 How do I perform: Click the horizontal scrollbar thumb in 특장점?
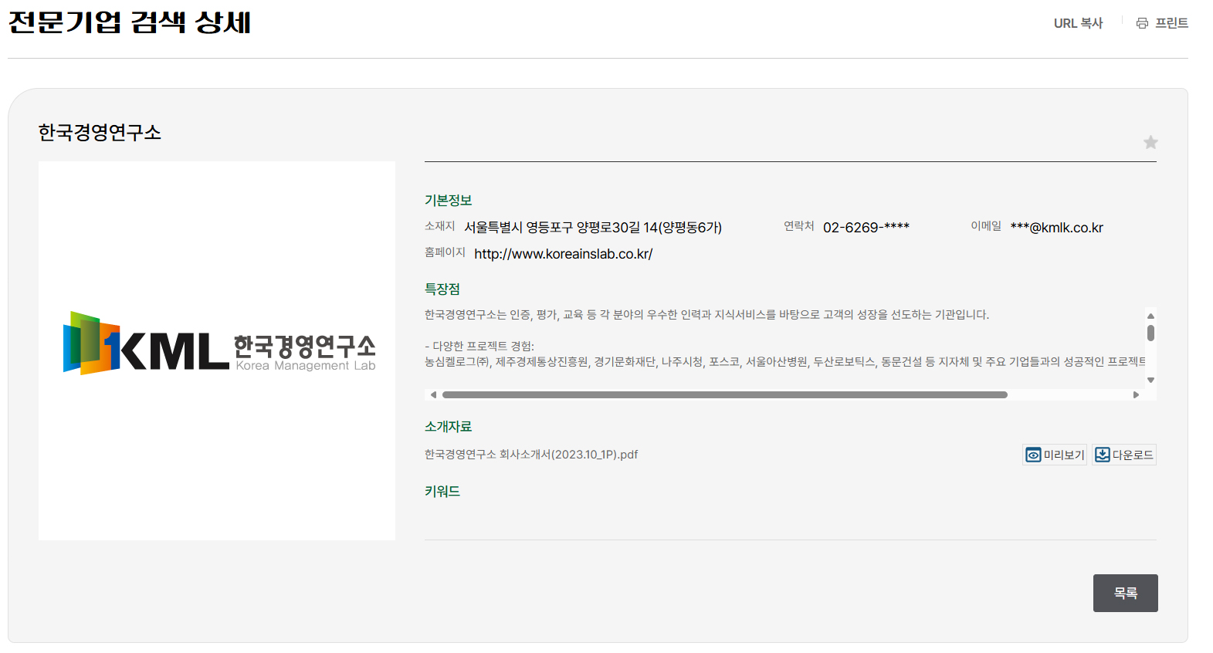tap(725, 394)
